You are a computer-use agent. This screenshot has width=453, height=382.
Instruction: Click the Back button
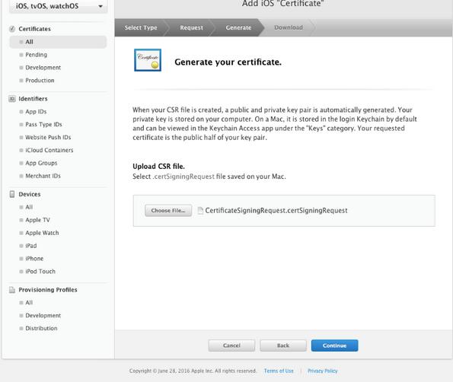tap(283, 345)
